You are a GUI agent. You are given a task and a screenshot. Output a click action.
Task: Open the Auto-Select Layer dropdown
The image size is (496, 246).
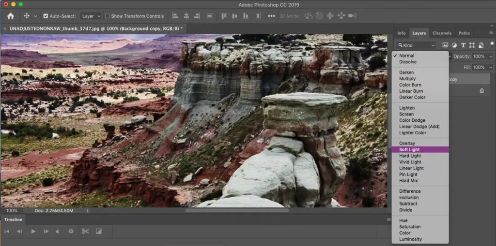(91, 16)
